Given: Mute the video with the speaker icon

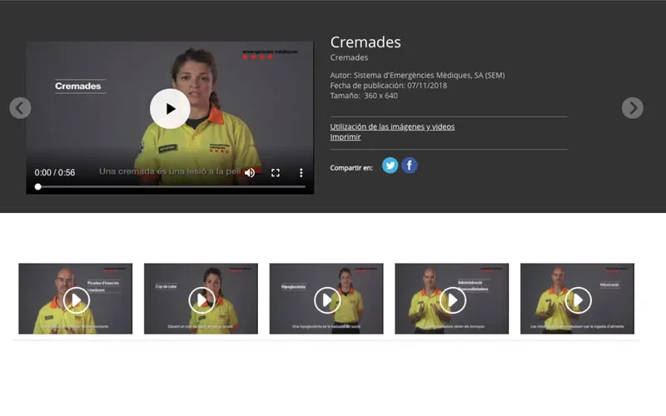Looking at the screenshot, I should click(x=250, y=173).
